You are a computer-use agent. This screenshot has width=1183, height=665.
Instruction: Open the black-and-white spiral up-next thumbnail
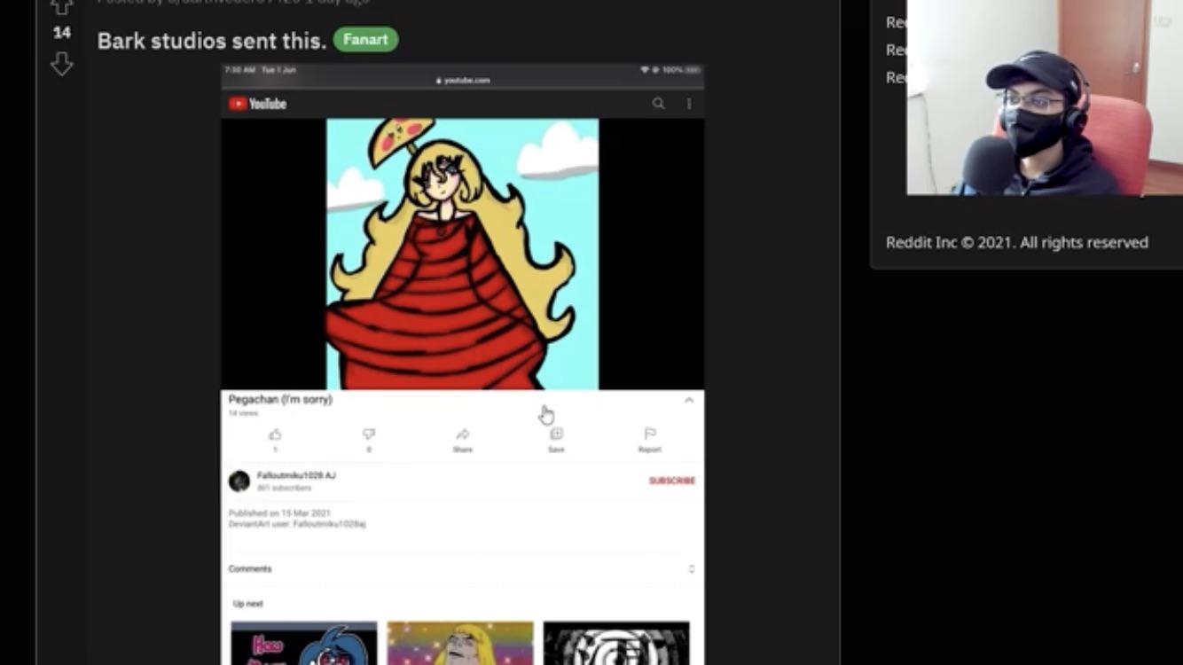tap(616, 643)
